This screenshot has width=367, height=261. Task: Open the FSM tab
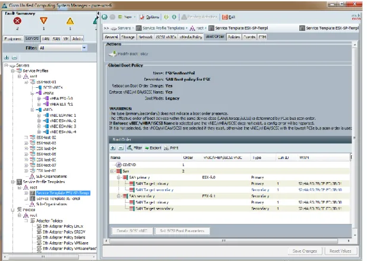pyautogui.click(x=262, y=37)
